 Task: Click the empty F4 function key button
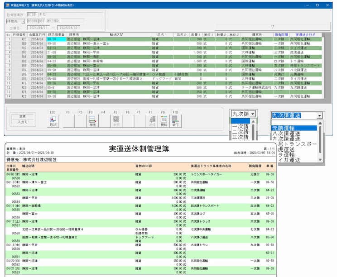(104, 121)
